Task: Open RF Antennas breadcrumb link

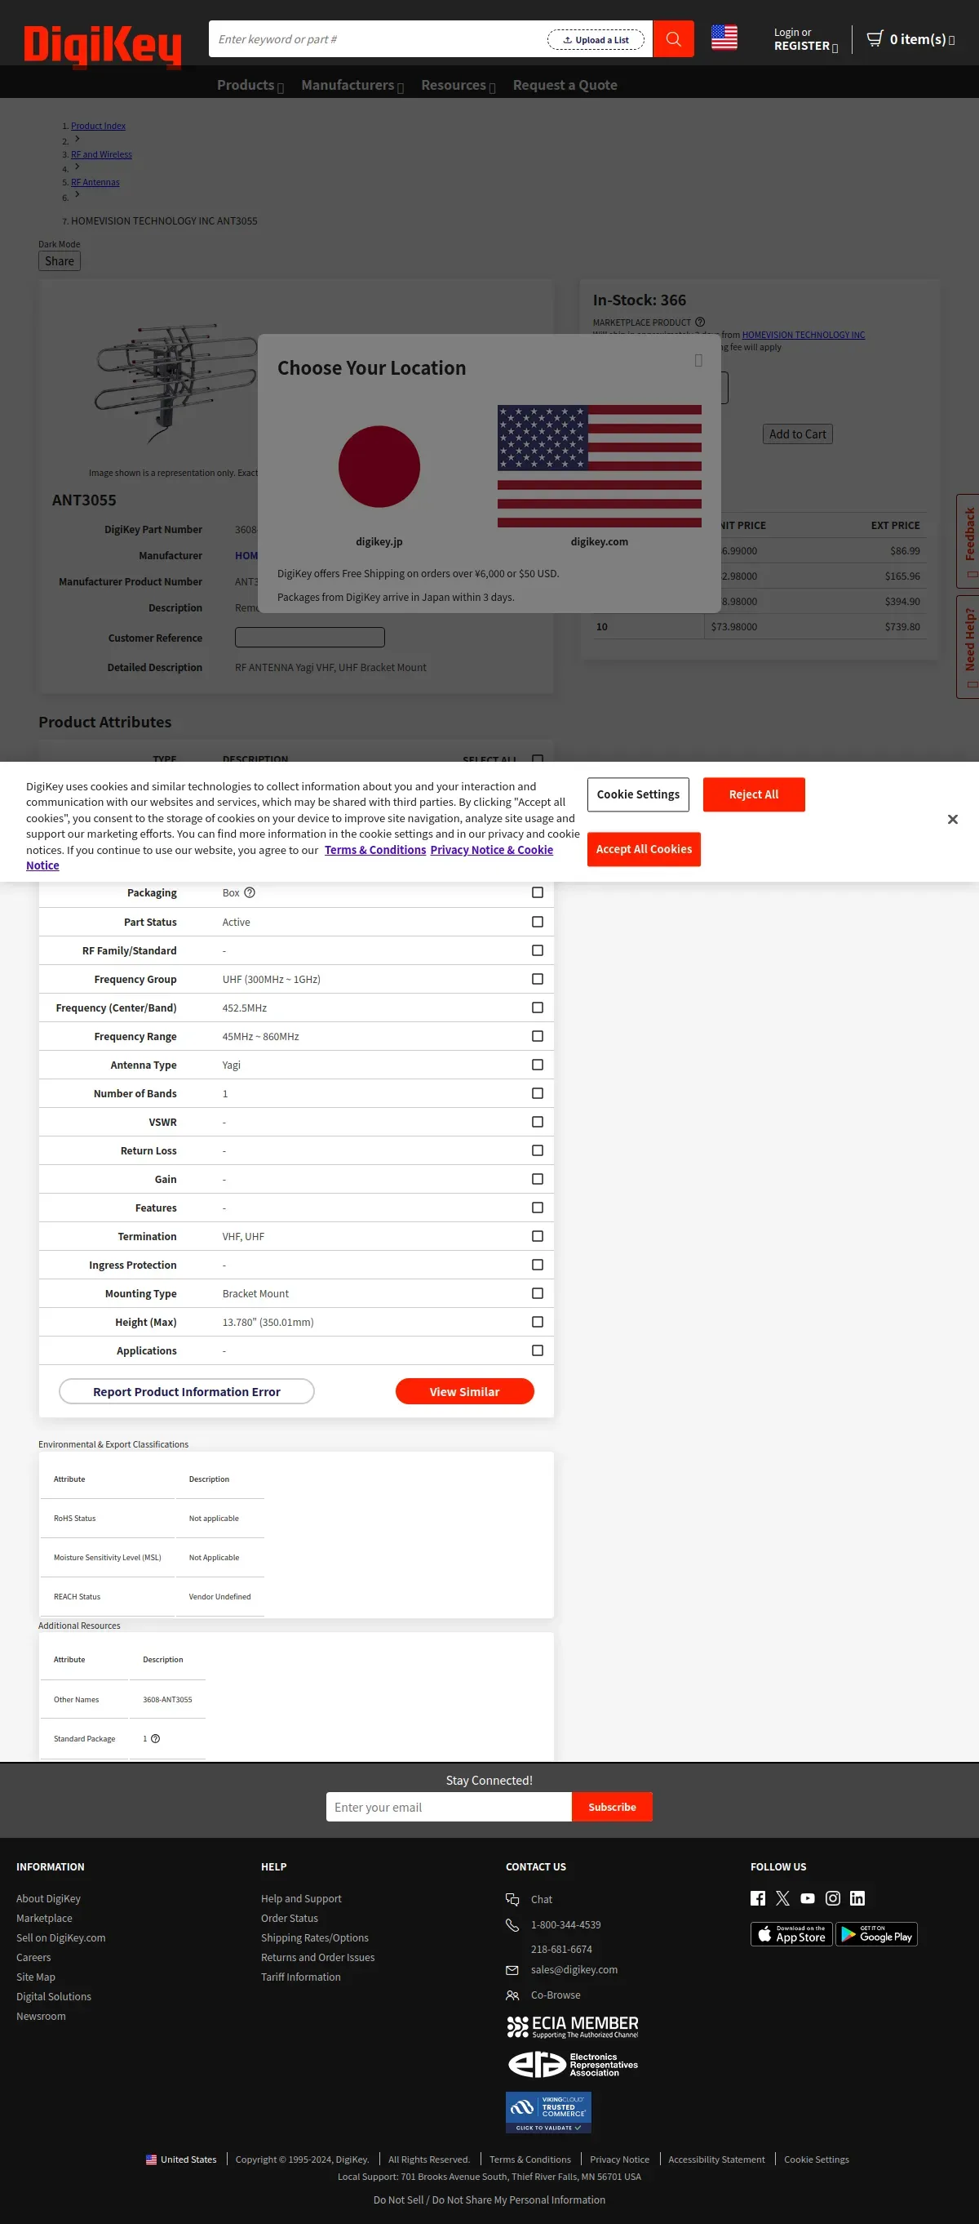Action: [95, 182]
